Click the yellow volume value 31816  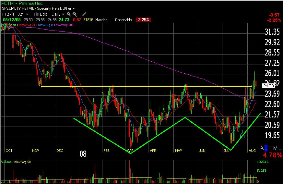coord(88,20)
